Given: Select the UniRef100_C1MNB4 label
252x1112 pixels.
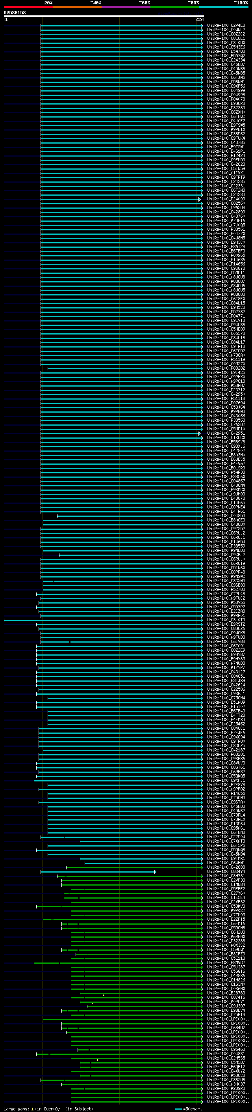Looking at the screenshot, I should coord(226,884).
